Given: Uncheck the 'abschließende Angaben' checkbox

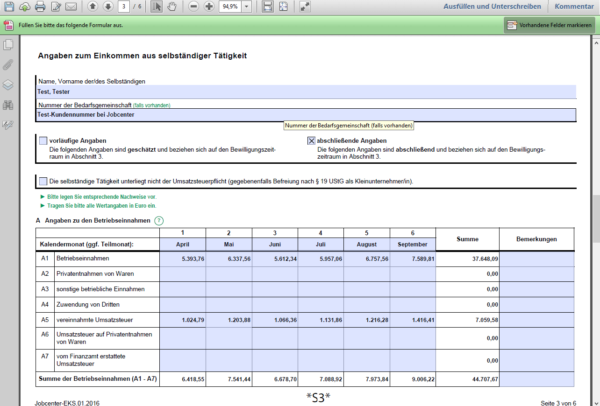Looking at the screenshot, I should point(311,140).
